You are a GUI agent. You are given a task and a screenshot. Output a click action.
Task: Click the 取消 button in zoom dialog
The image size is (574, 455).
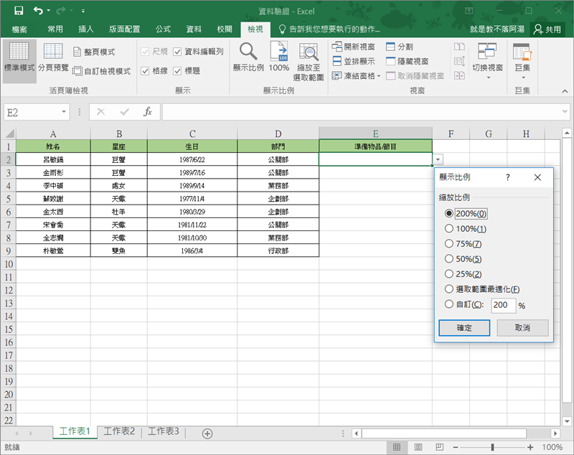click(522, 327)
